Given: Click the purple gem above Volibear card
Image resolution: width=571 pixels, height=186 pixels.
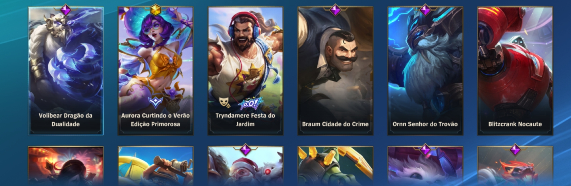Looking at the screenshot, I should (x=66, y=10).
